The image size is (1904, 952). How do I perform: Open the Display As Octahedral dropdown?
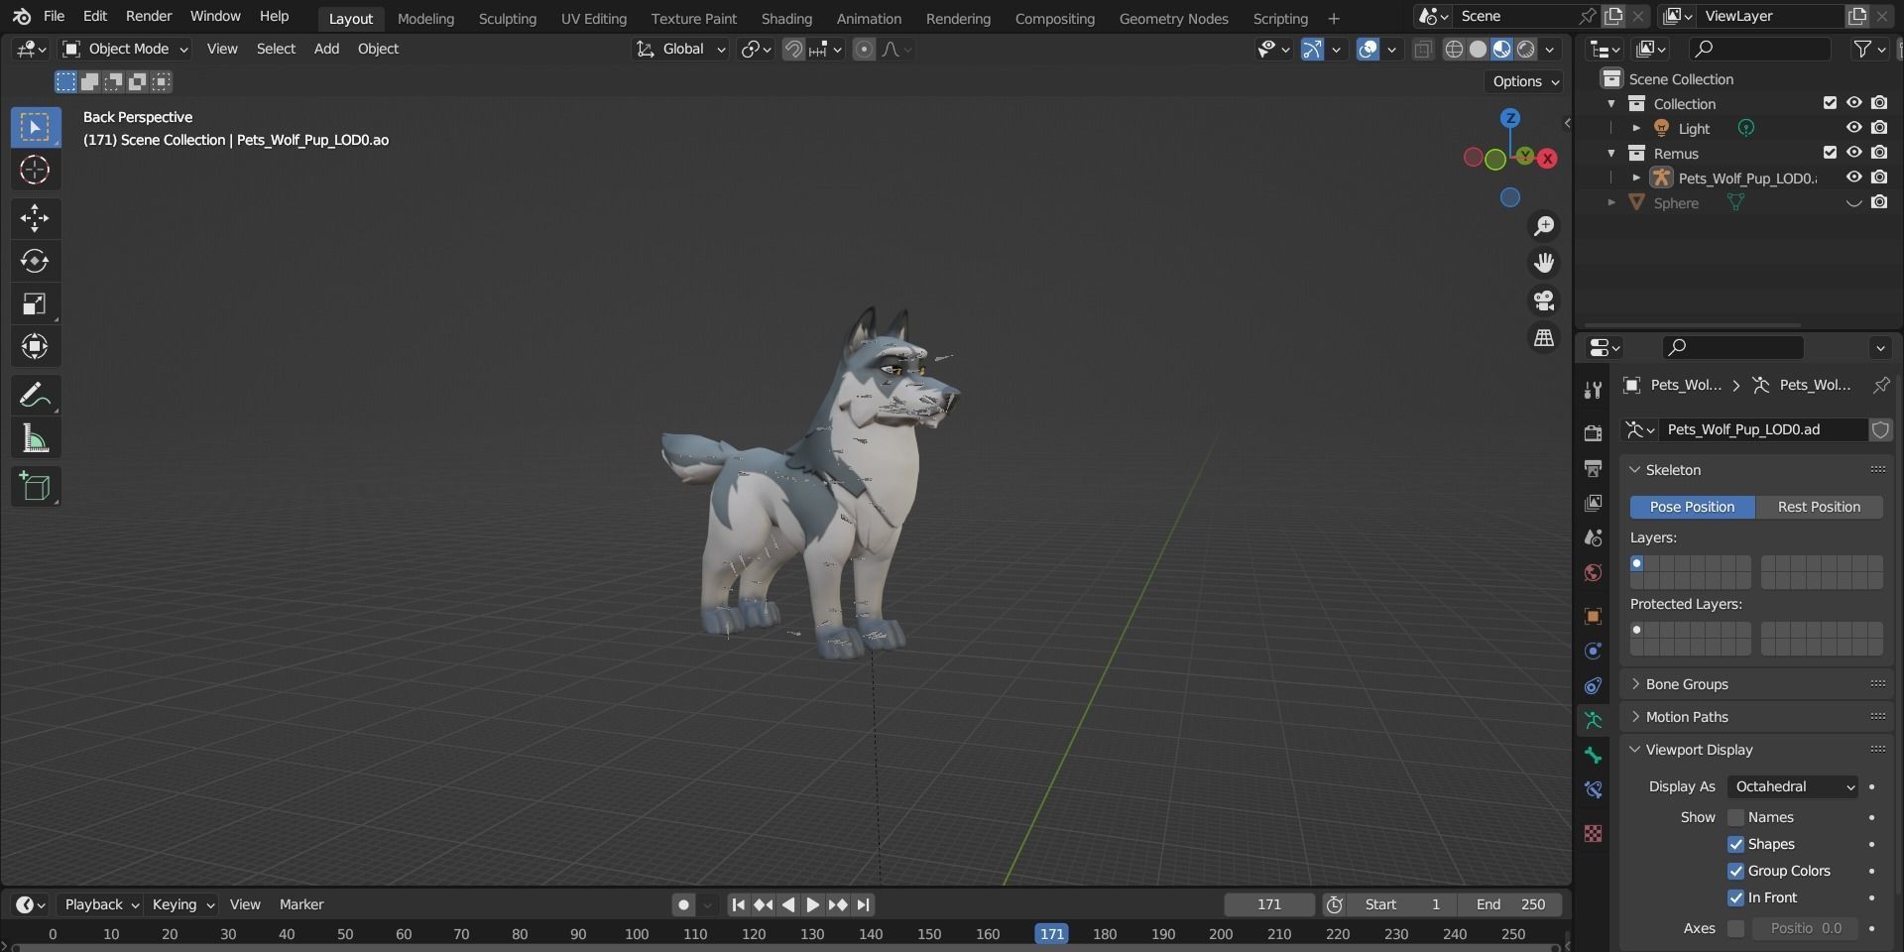point(1793,786)
